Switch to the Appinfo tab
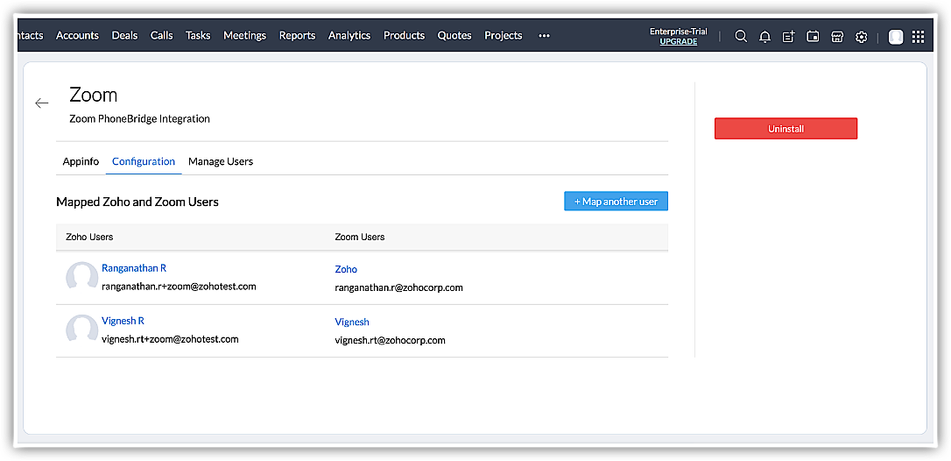The height and width of the screenshot is (461, 951). click(x=81, y=161)
